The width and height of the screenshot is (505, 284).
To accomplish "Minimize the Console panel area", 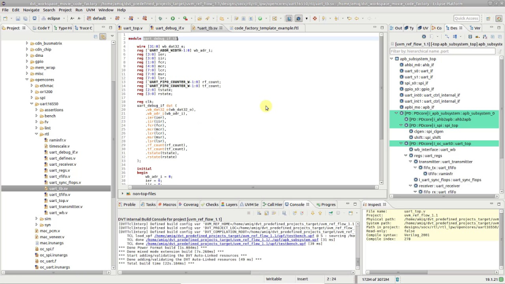I will click(349, 205).
